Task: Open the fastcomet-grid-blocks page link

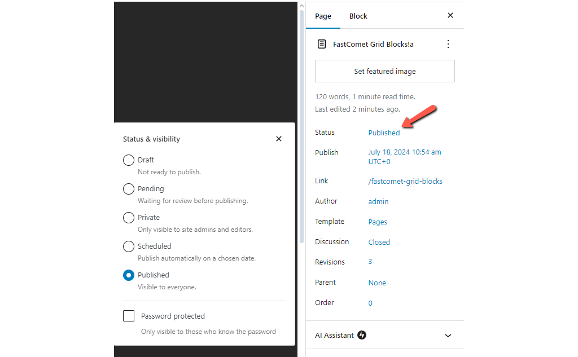Action: 405,181
